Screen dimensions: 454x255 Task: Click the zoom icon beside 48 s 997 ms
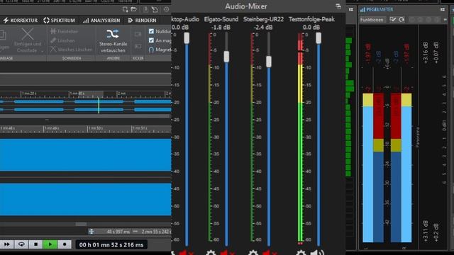92,232
